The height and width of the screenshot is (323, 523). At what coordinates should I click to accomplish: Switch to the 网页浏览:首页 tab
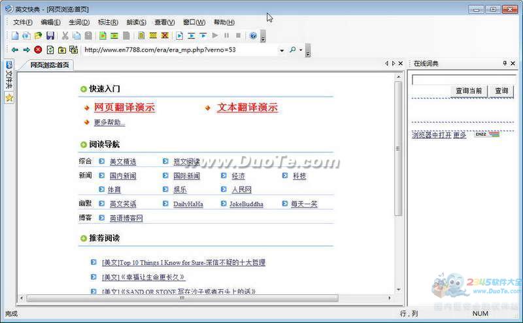[x=49, y=65]
